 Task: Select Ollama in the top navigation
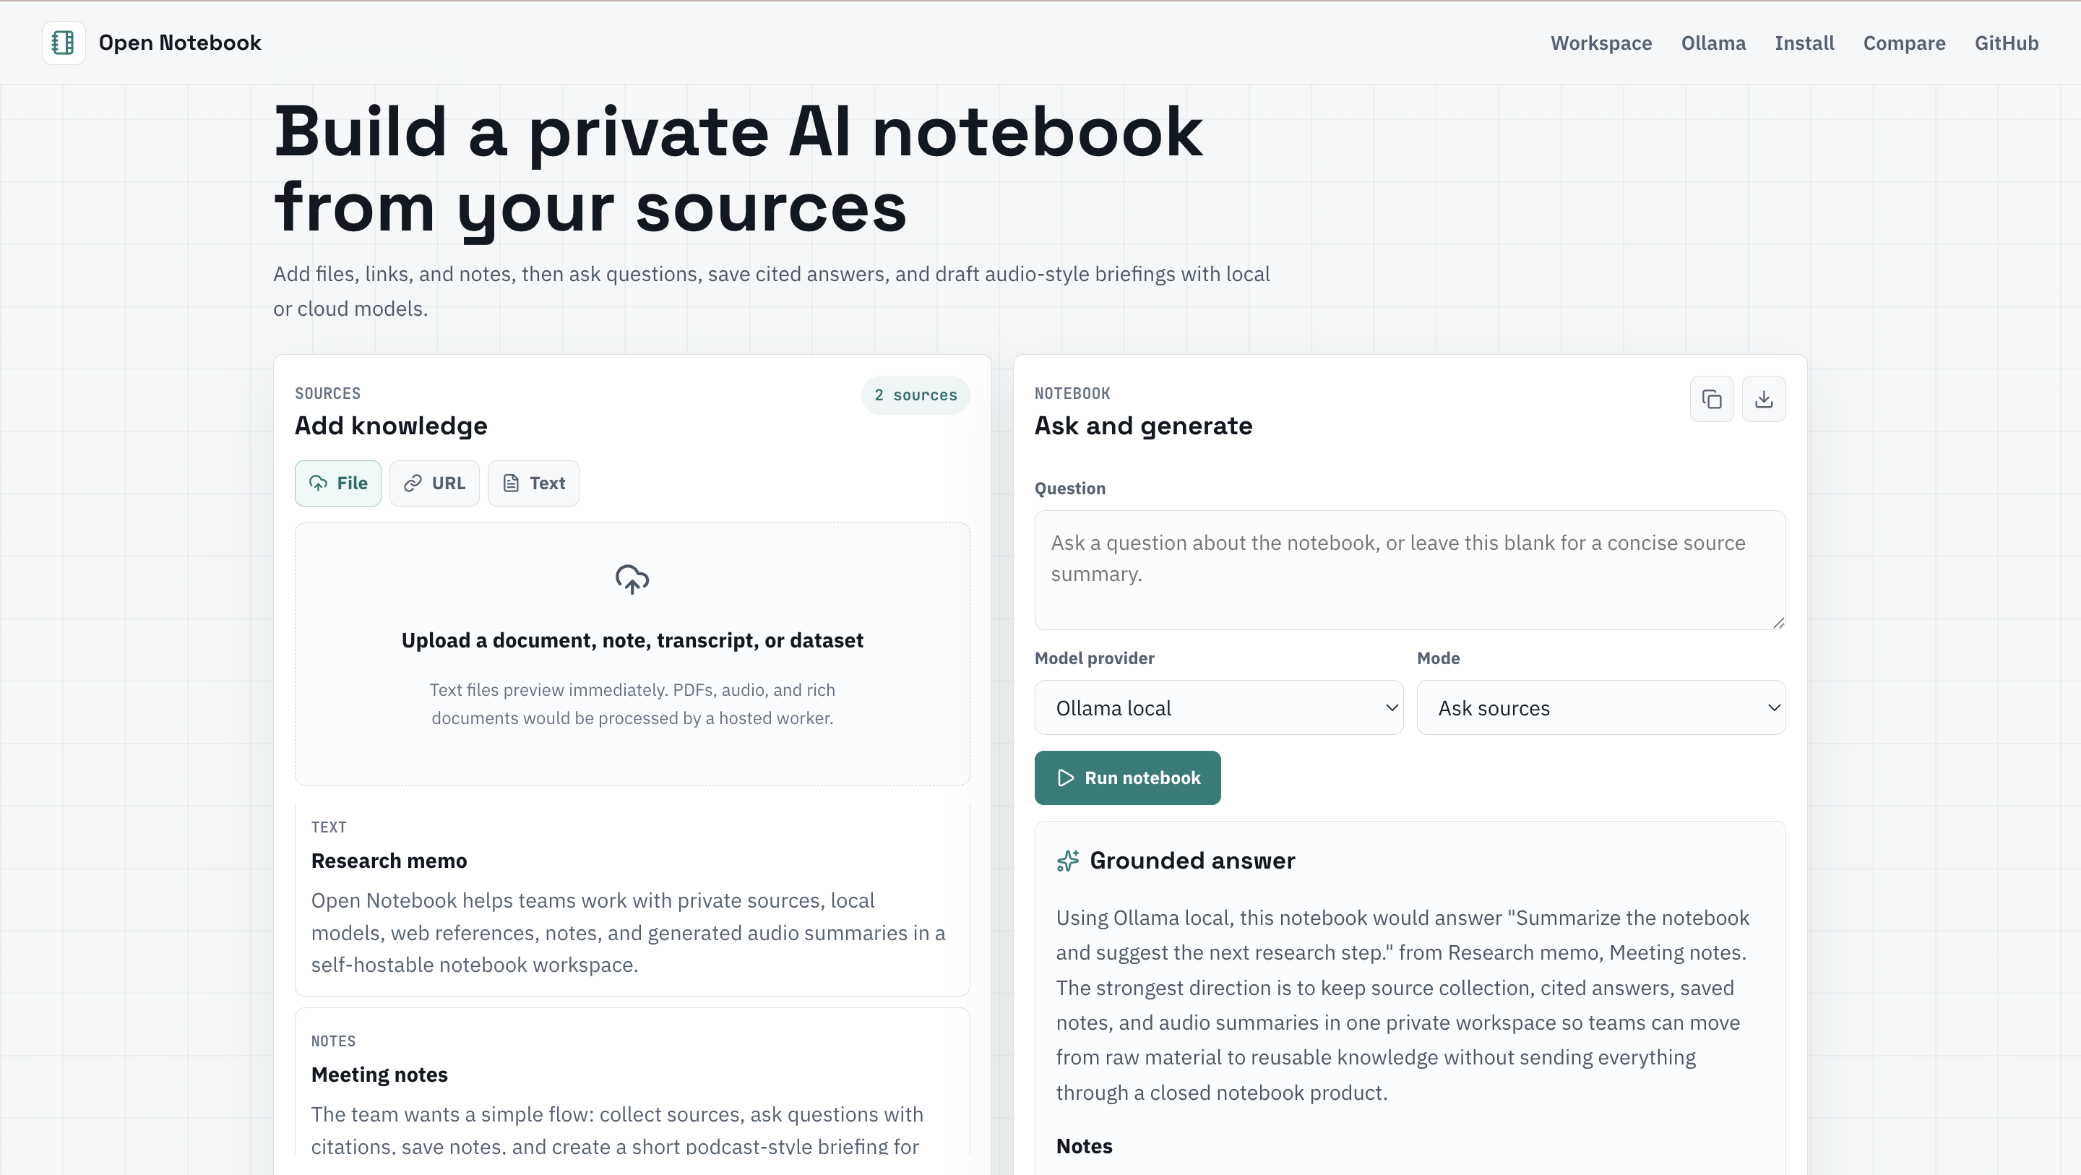(x=1712, y=43)
